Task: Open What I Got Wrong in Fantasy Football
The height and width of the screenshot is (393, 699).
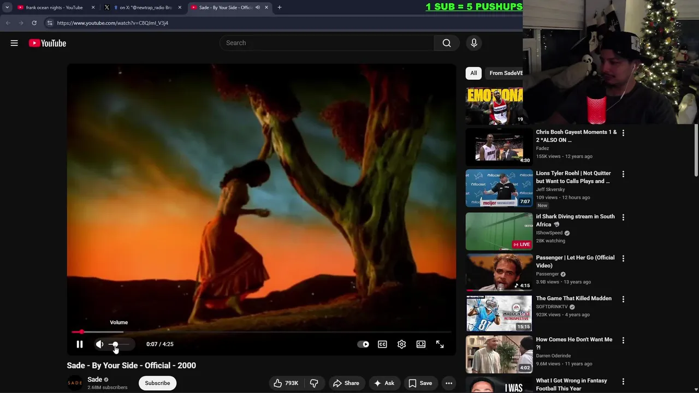Action: [x=571, y=384]
